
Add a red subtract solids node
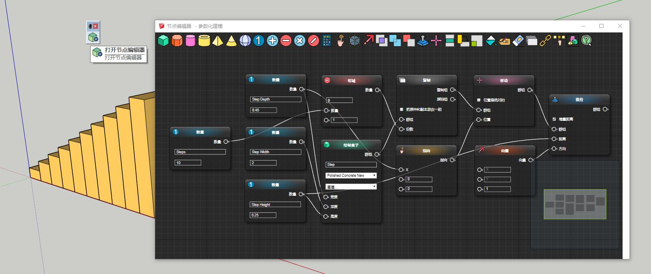point(409,41)
